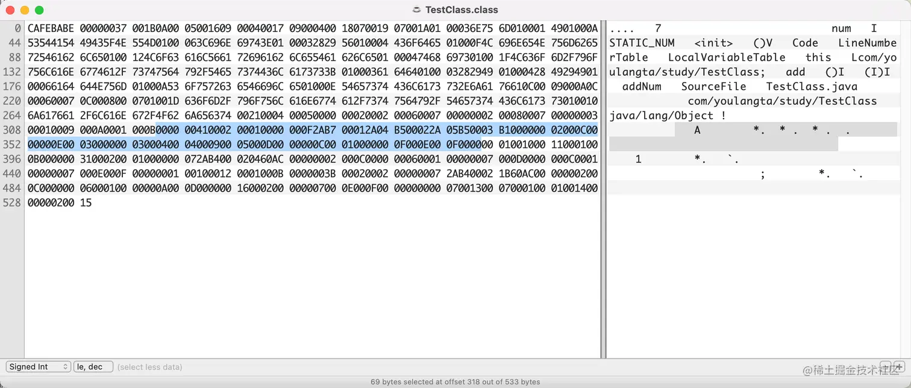This screenshot has height=388, width=911.
Task: Click the minus button in data inspector
Action: click(885, 366)
